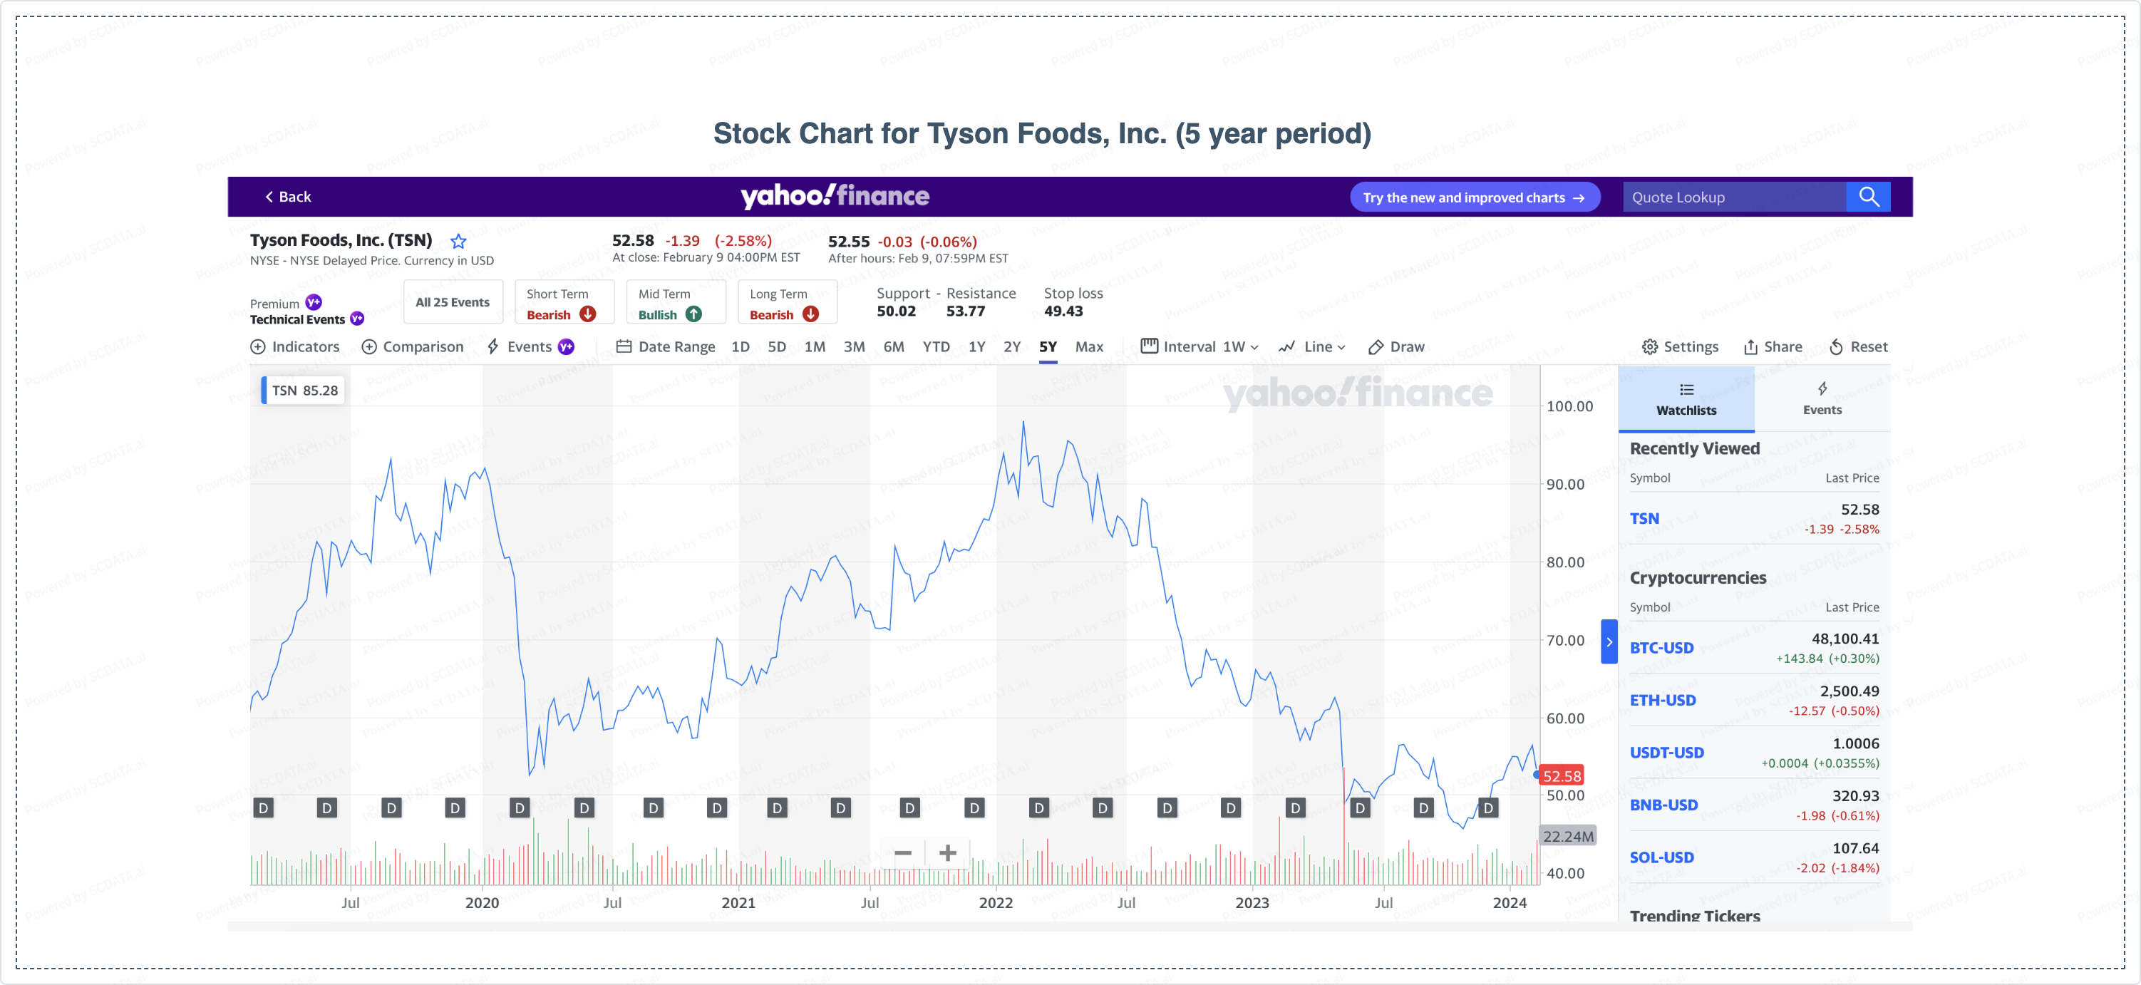The width and height of the screenshot is (2141, 985).
Task: Reset the chart view
Action: pyautogui.click(x=1837, y=346)
